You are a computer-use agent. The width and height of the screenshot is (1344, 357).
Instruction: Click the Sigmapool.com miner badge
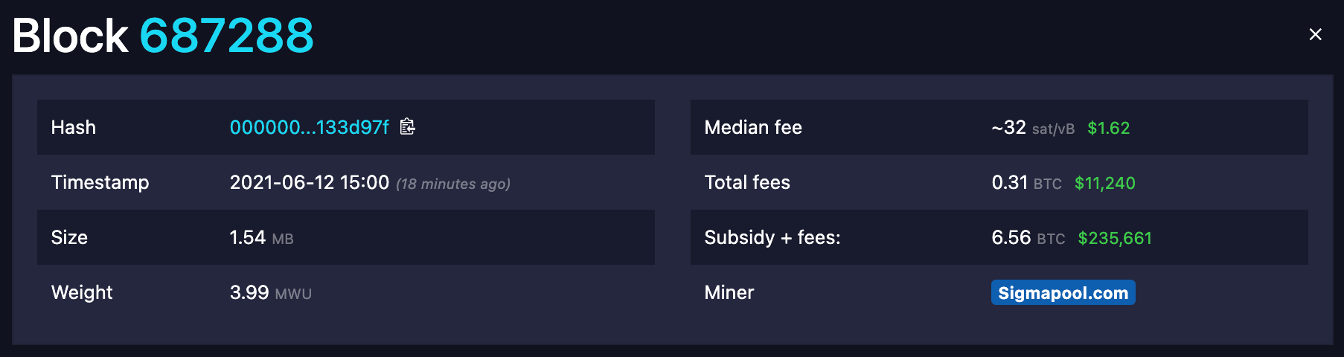click(1063, 292)
